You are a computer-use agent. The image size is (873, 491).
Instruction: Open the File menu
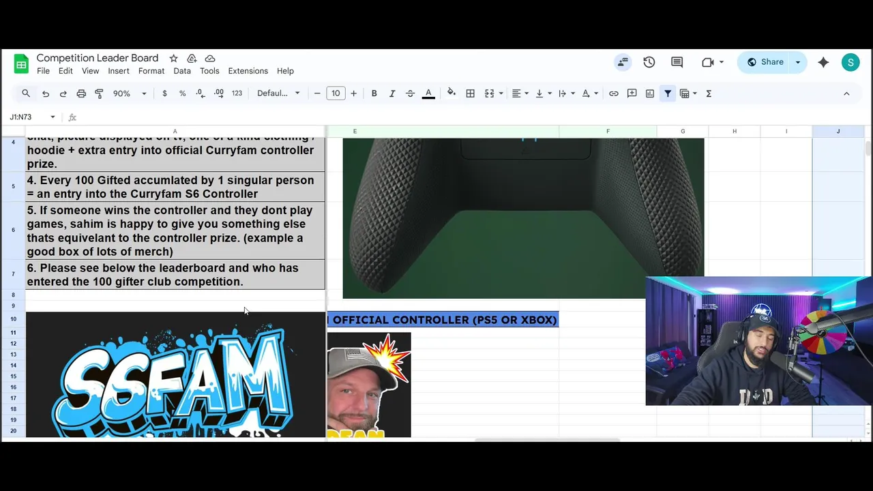[43, 71]
